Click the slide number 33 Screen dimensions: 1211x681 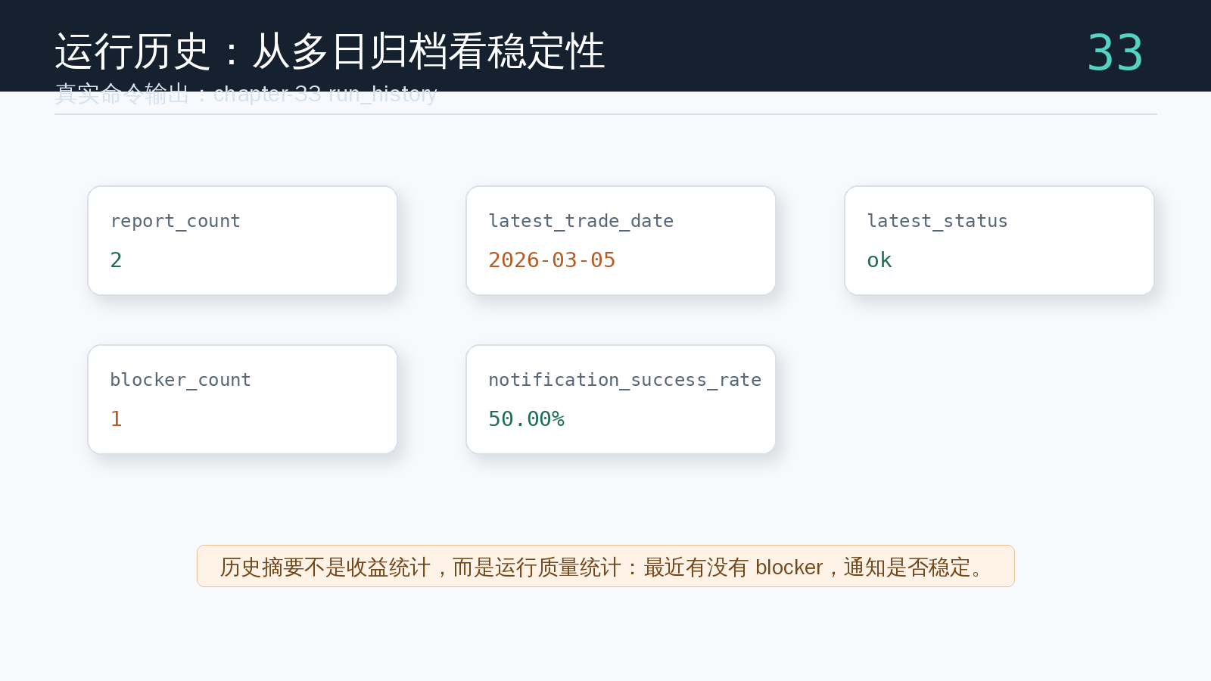tap(1115, 53)
